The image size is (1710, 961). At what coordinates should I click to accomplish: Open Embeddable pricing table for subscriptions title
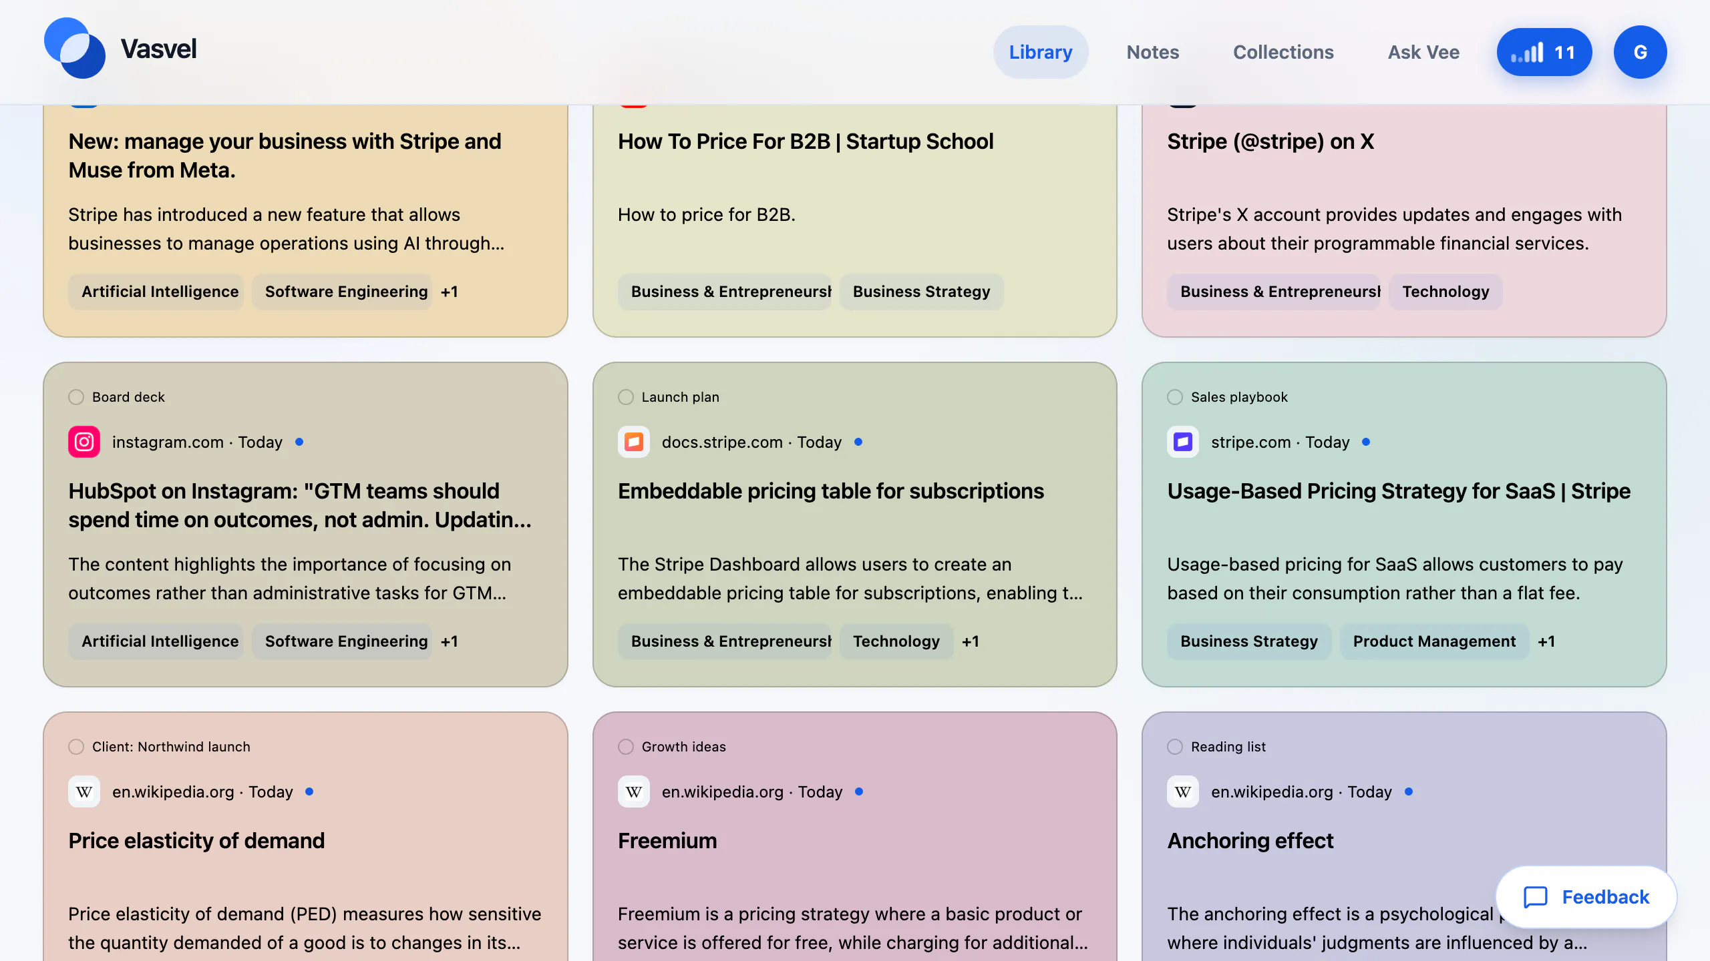click(x=830, y=491)
